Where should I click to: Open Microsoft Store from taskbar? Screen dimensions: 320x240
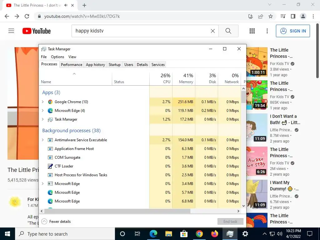coord(184,234)
